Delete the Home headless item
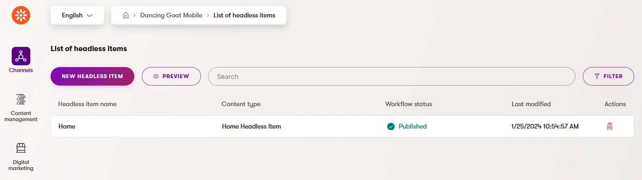Image resolution: width=642 pixels, height=180 pixels. pyautogui.click(x=610, y=126)
